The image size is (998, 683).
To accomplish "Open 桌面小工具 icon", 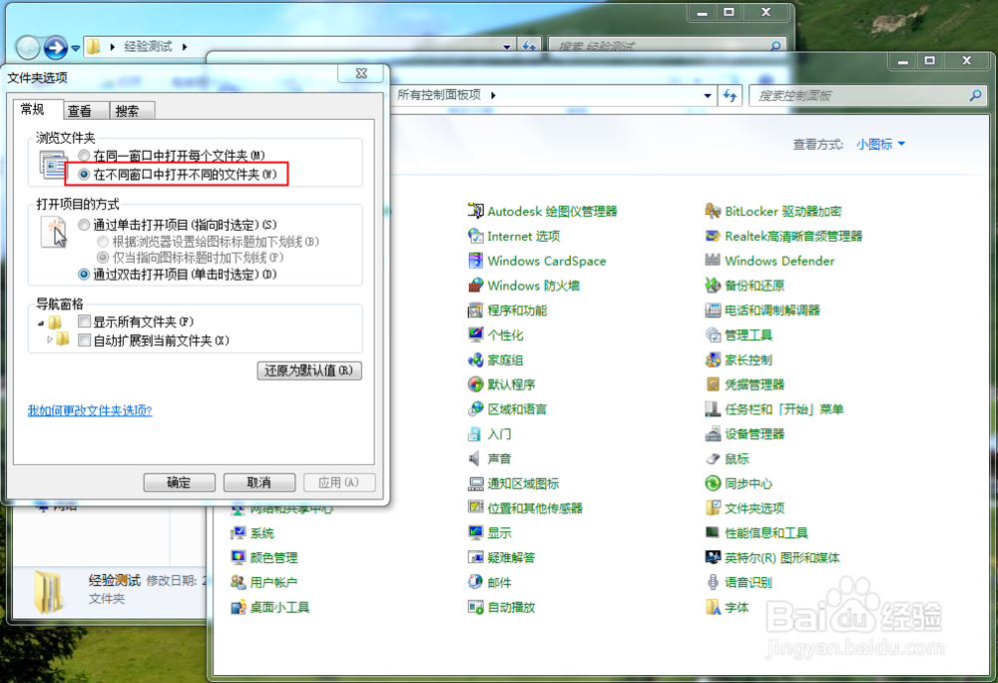I will tap(239, 607).
